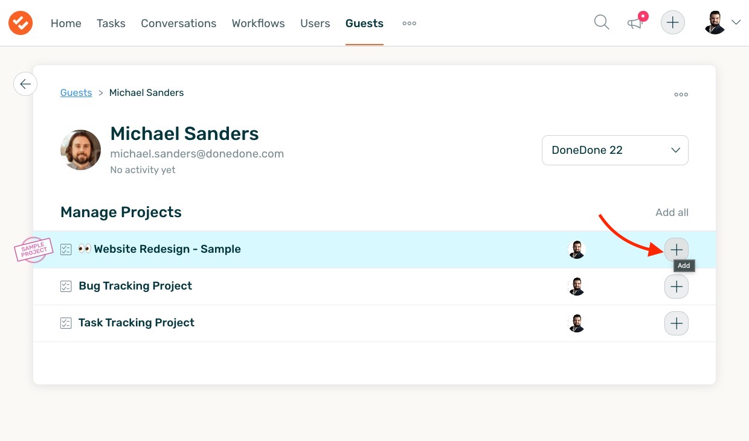
Task: Open Task Tracking Project name
Action: [137, 323]
